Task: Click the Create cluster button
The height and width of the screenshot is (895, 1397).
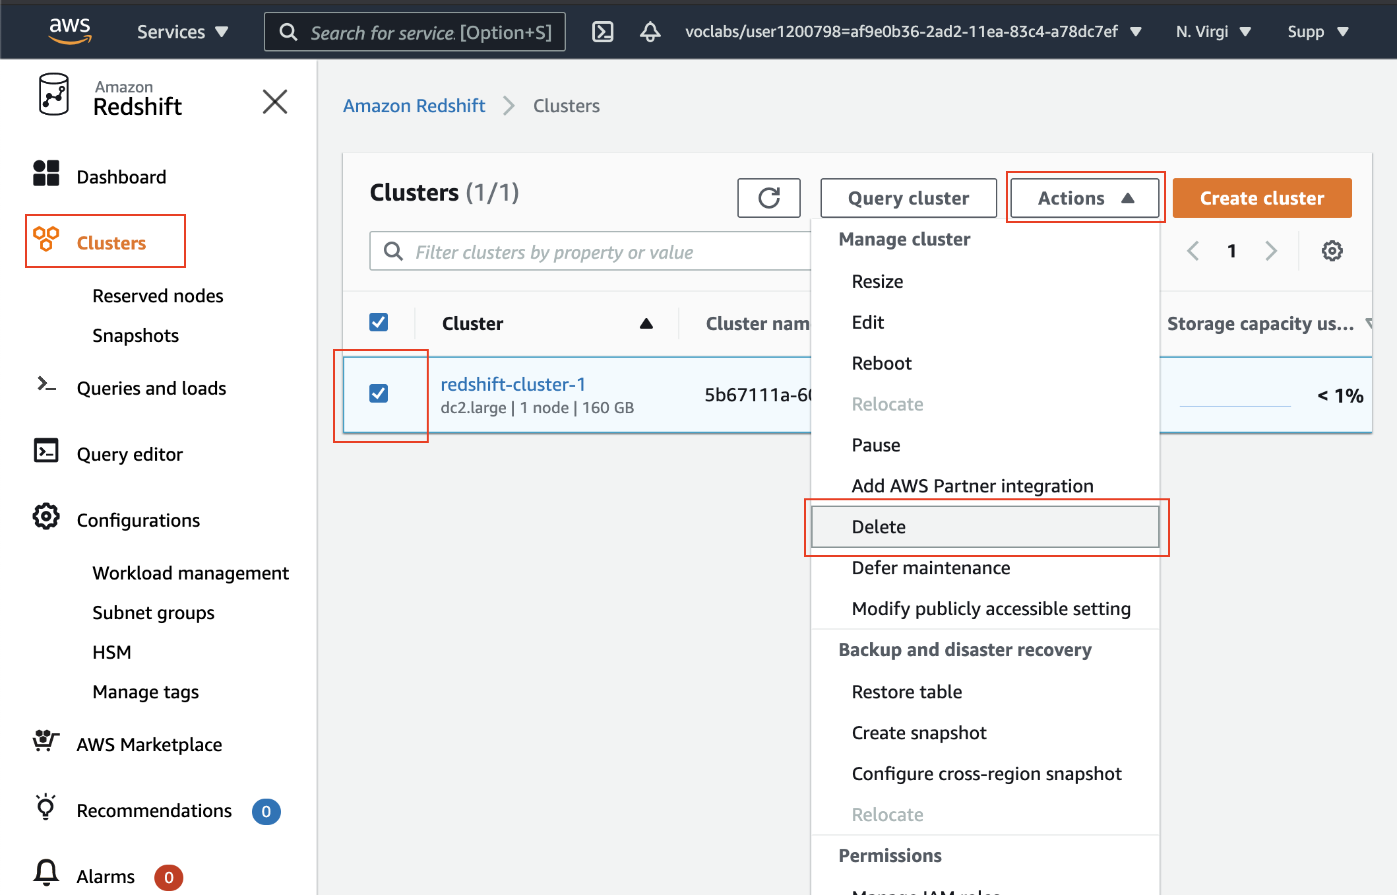Action: (1261, 198)
